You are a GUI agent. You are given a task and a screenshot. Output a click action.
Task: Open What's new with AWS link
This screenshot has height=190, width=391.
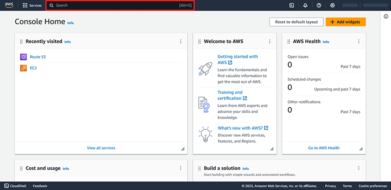[243, 128]
